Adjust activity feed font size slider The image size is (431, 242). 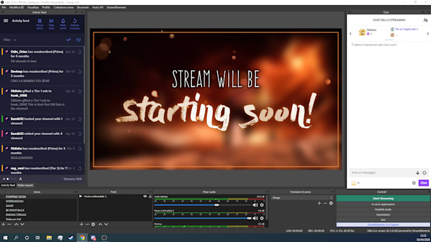pyautogui.click(x=11, y=179)
